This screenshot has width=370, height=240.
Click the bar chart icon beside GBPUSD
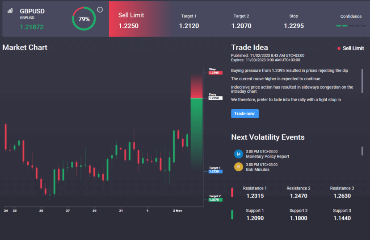10,11
